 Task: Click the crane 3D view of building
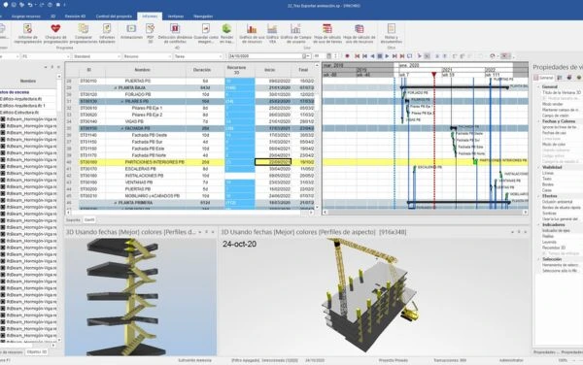[x=374, y=296]
